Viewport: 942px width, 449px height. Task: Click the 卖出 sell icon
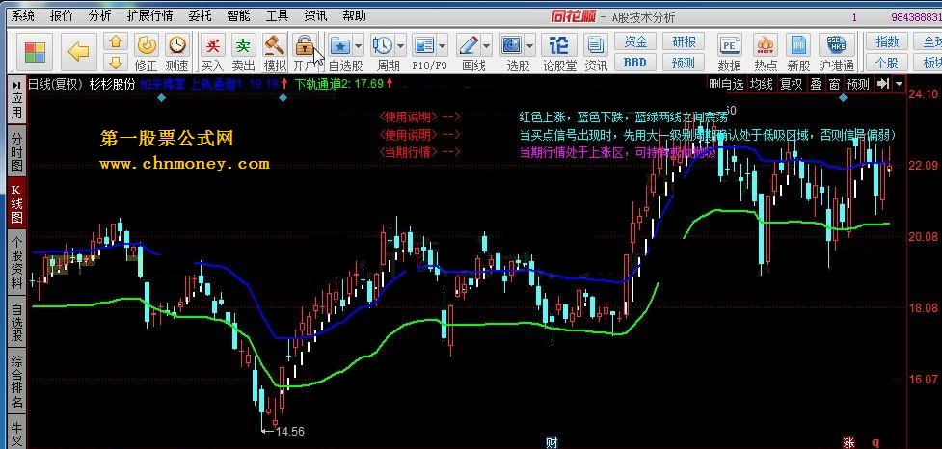click(243, 45)
